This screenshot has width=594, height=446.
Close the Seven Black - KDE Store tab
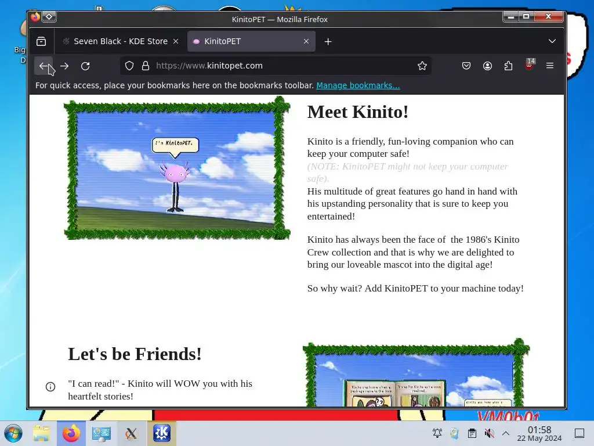click(176, 41)
